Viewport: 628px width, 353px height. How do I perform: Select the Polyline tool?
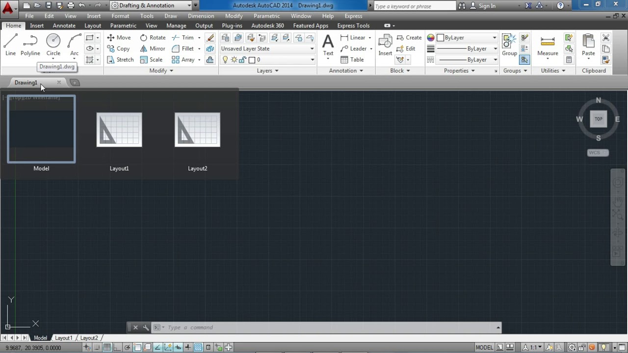pyautogui.click(x=30, y=45)
